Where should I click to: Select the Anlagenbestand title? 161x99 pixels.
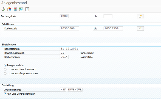tap(14, 3)
